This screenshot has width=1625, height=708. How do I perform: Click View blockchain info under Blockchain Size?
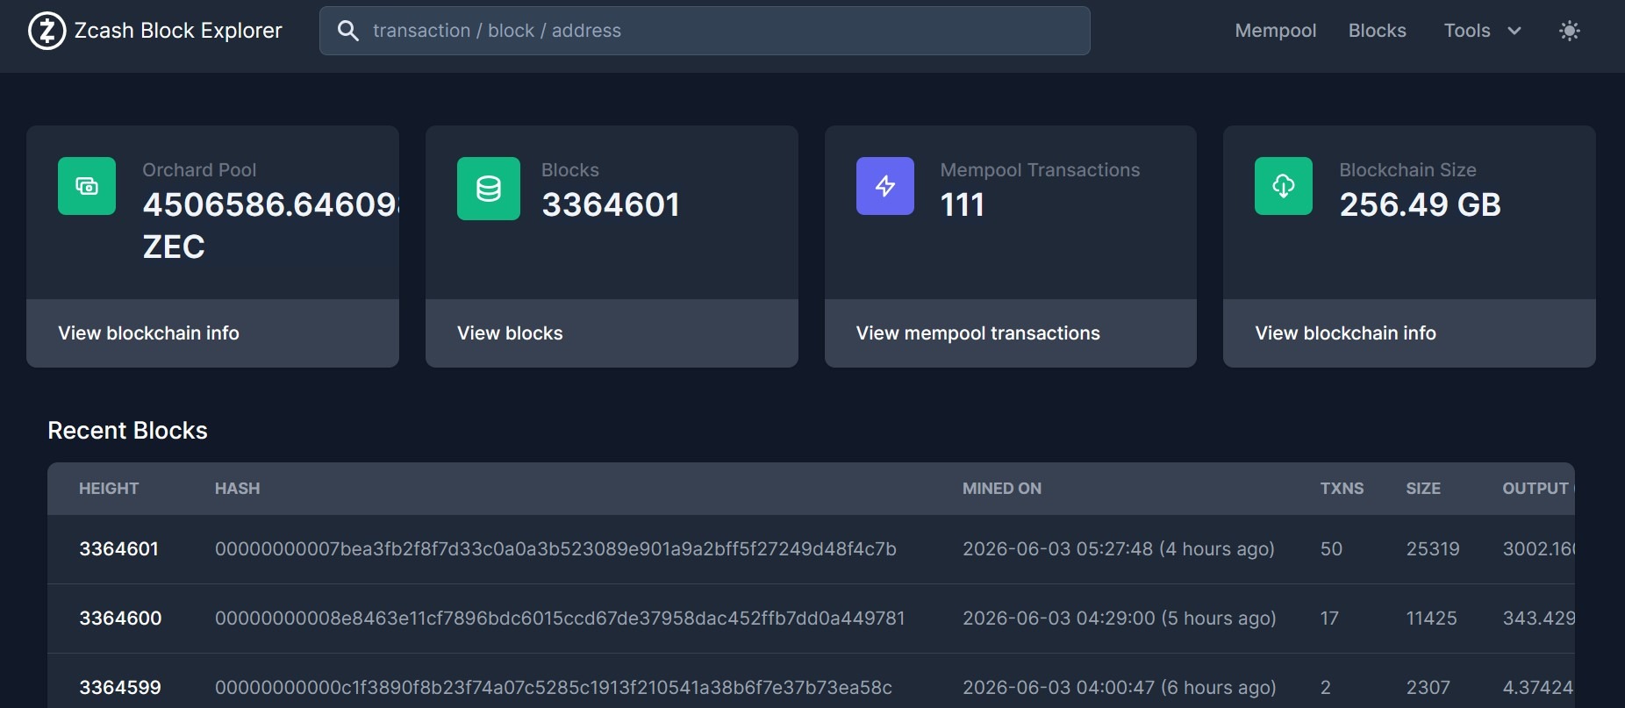pos(1345,333)
